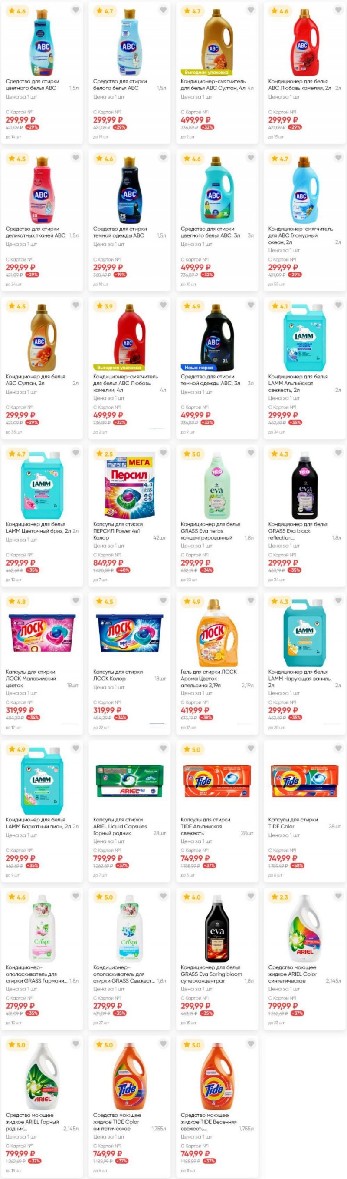
Task: Click heart on TIDE Весенняя свежесть liquid
Action: [x=251, y=1043]
